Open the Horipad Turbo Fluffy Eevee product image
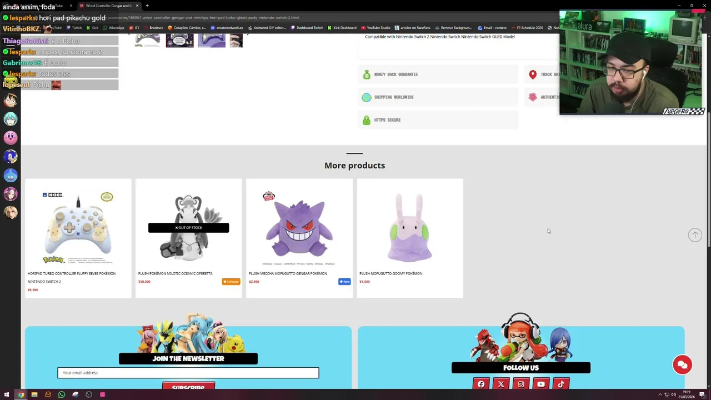Image resolution: width=711 pixels, height=400 pixels. (78, 228)
